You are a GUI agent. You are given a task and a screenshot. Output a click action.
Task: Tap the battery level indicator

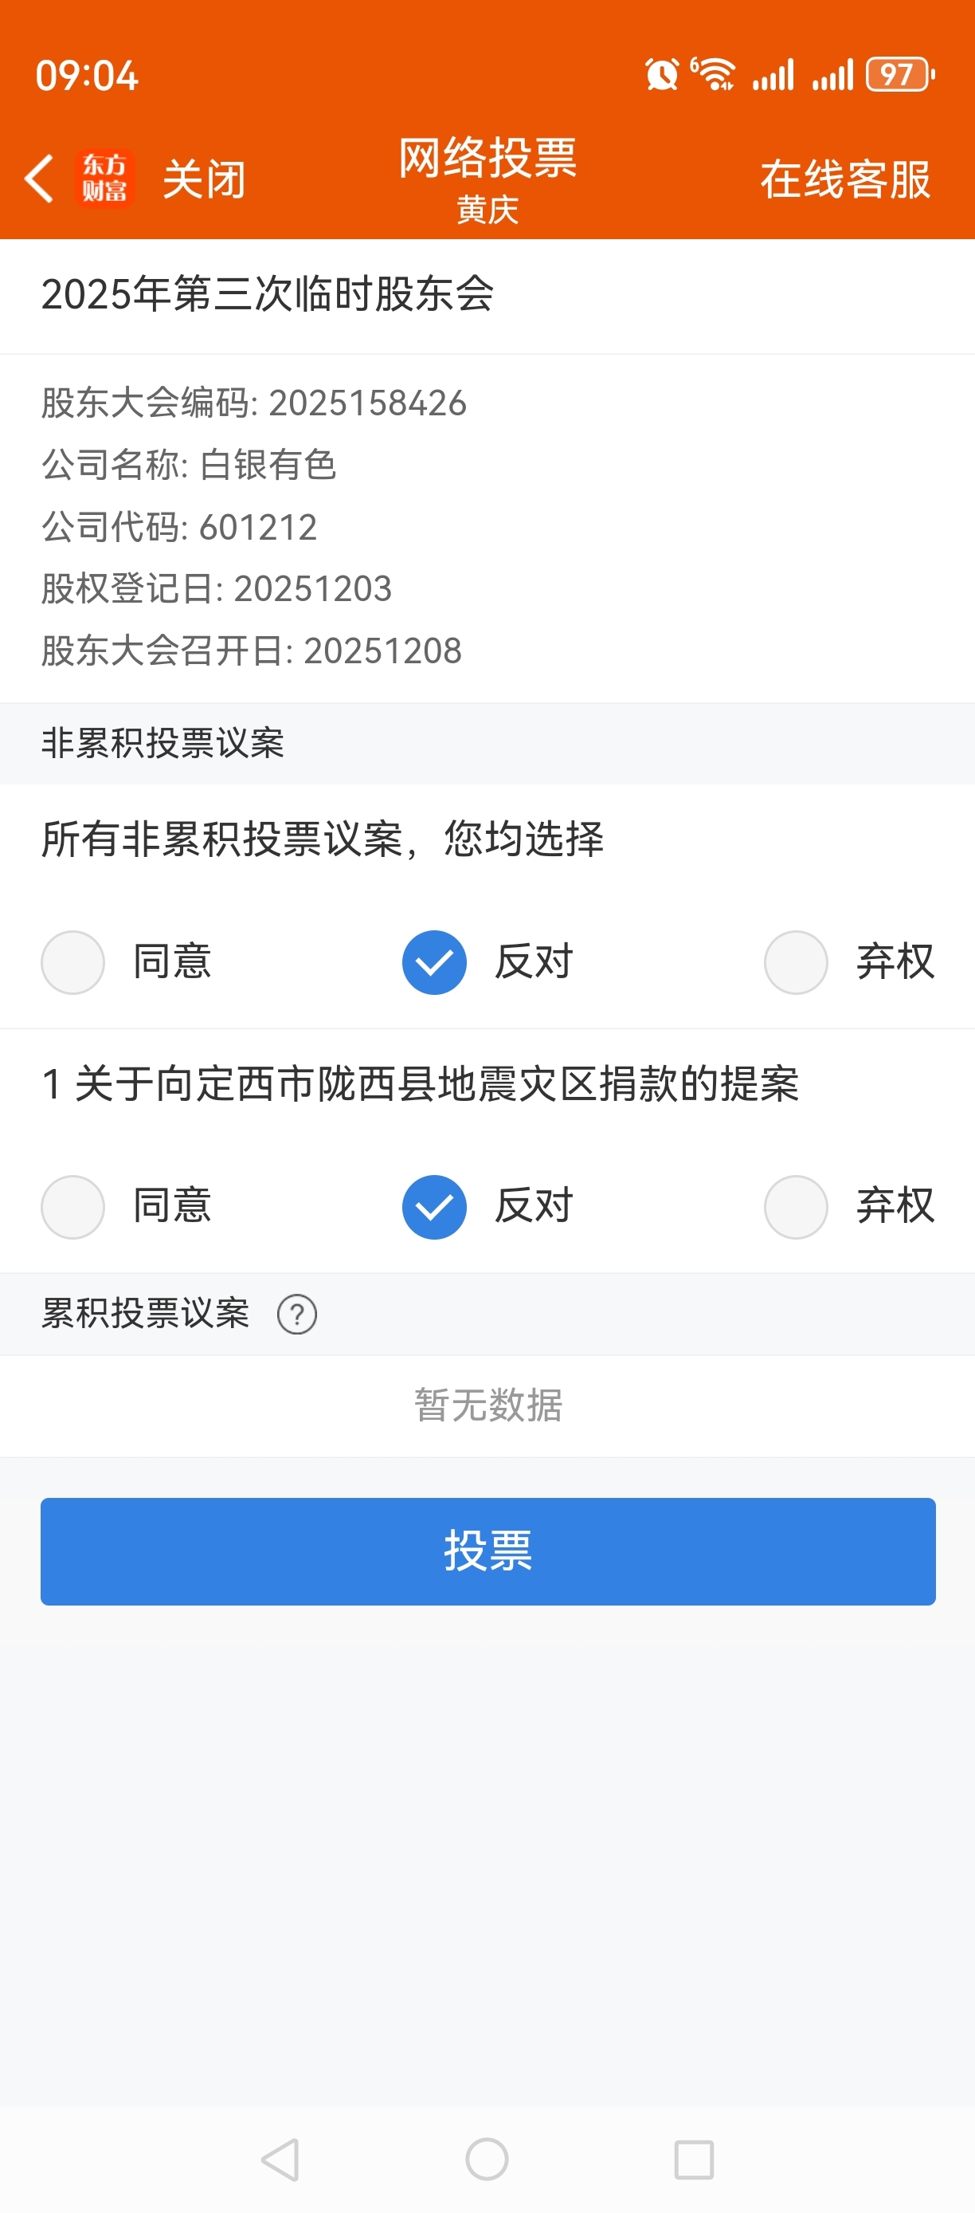(x=899, y=75)
